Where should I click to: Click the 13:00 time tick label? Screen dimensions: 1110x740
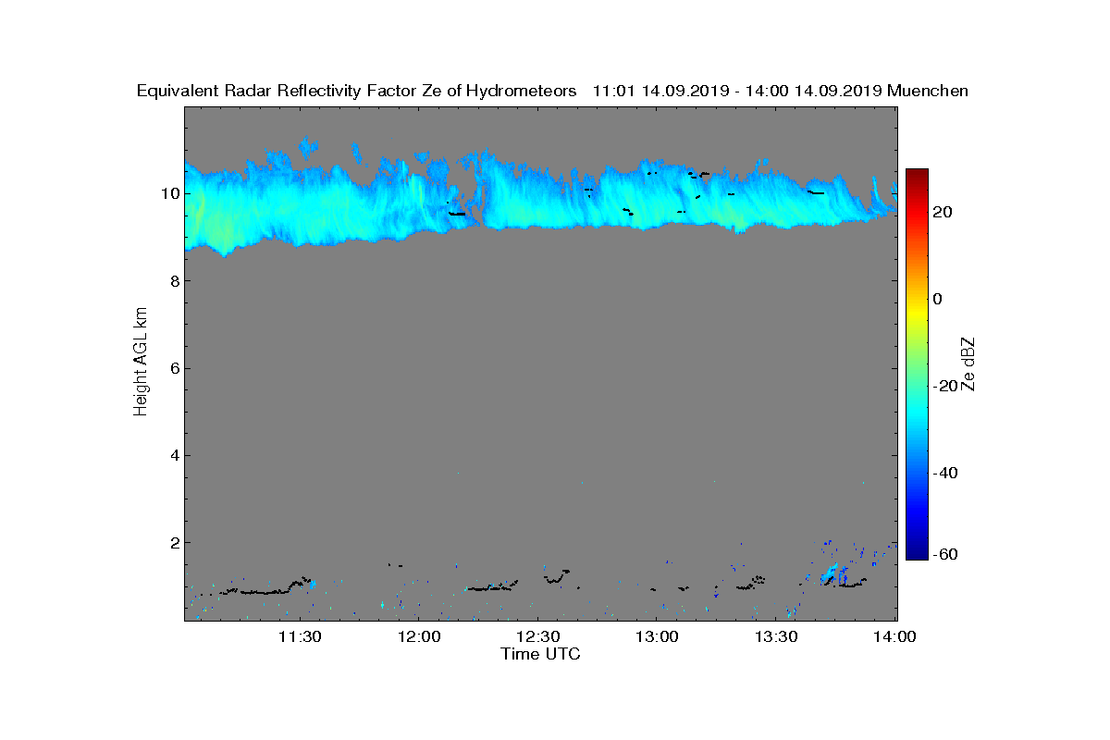point(658,637)
